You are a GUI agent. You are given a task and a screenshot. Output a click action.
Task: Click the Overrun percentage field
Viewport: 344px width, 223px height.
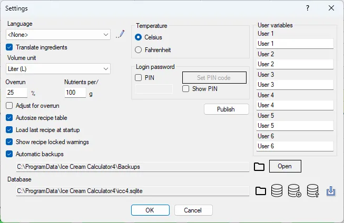click(x=17, y=93)
